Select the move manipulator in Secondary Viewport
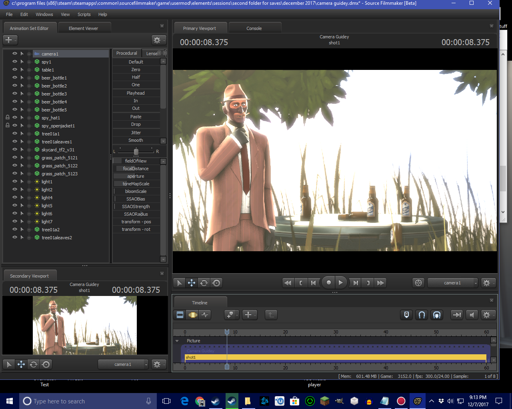 (21, 364)
